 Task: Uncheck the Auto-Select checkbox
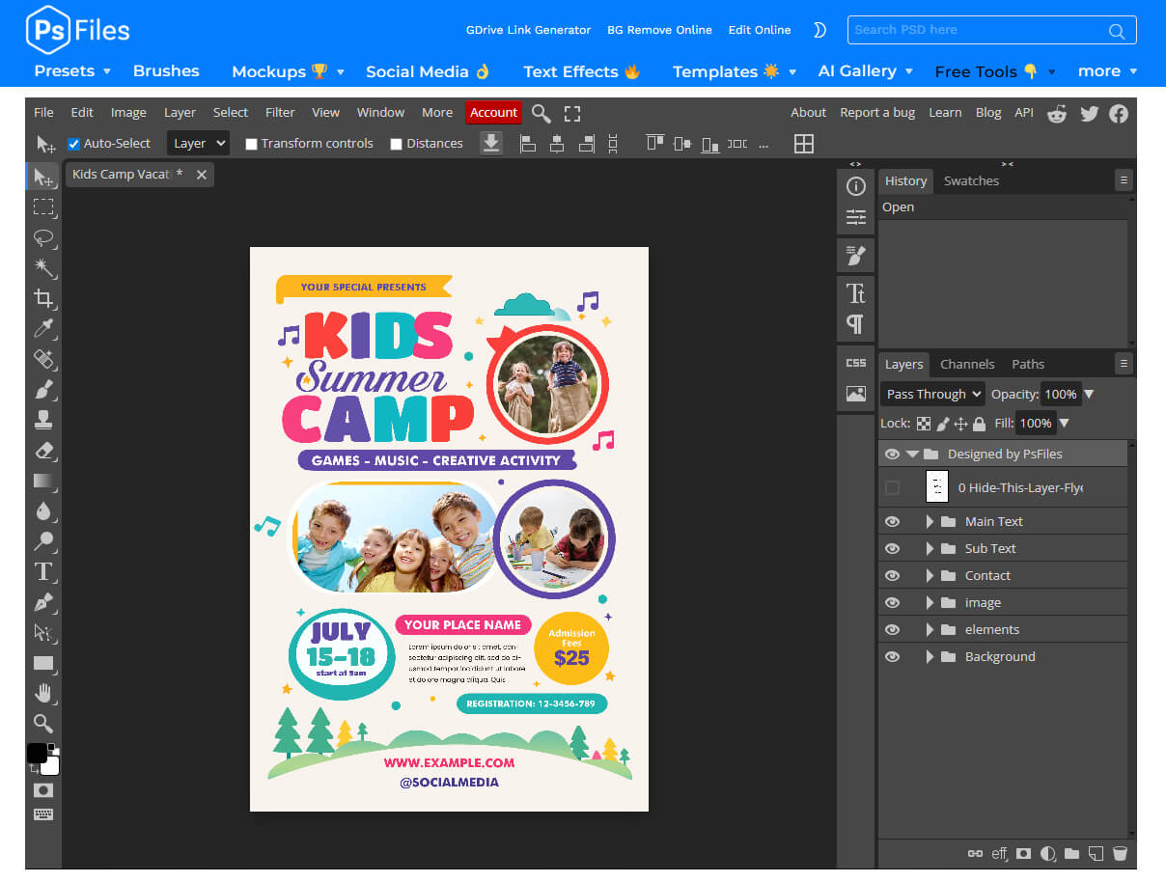click(x=74, y=143)
